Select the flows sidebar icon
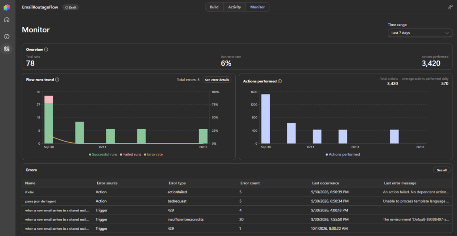Viewport: 457px width, 236px height. 7,49
